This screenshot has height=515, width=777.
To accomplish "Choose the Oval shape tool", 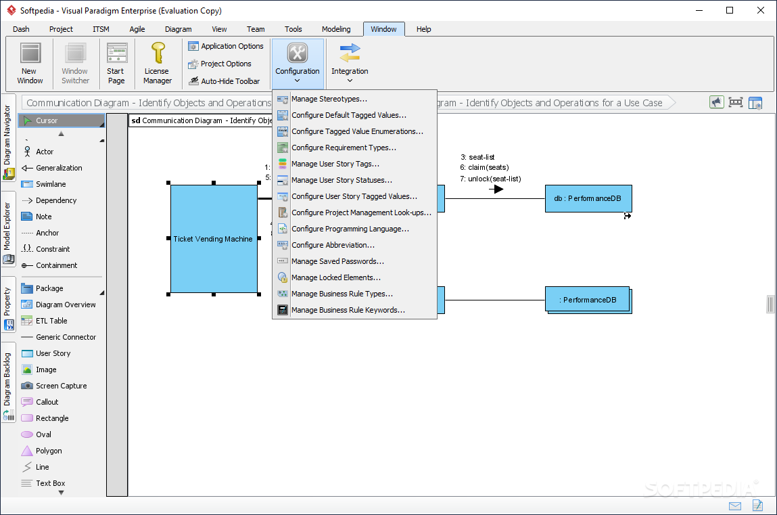I will [62, 434].
